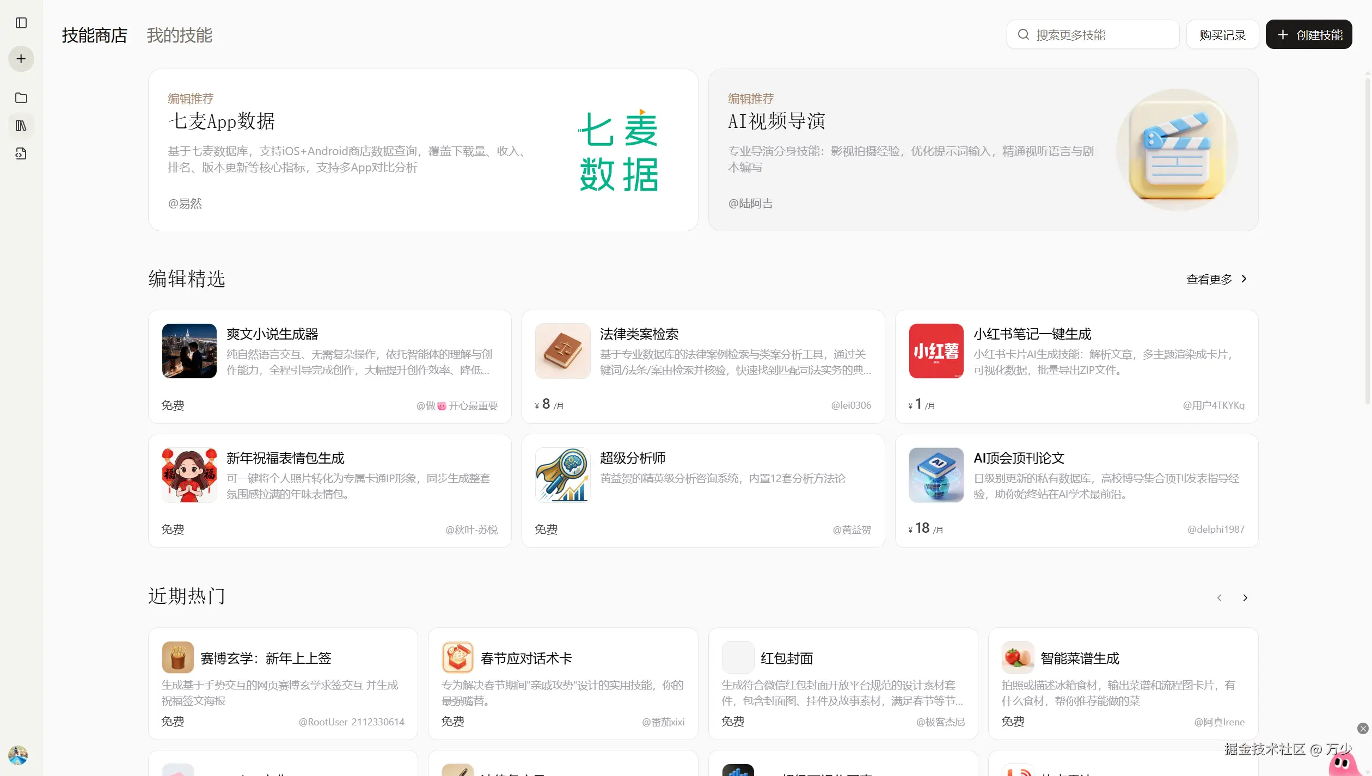1372x776 pixels.
Task: Go to next page of 近期热门
Action: pos(1245,598)
